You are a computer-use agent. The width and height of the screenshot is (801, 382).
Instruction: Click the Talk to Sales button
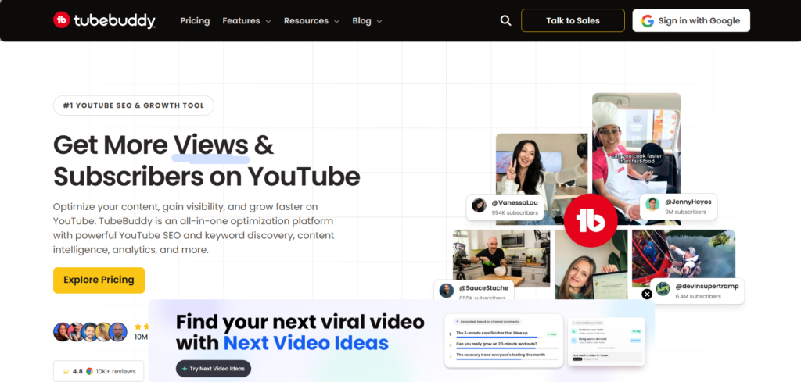point(573,20)
